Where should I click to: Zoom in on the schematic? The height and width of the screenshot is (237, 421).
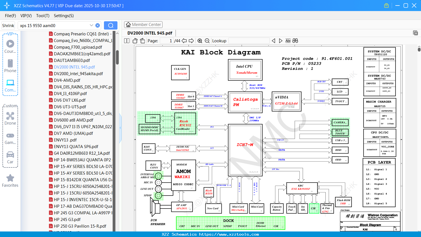(200, 41)
